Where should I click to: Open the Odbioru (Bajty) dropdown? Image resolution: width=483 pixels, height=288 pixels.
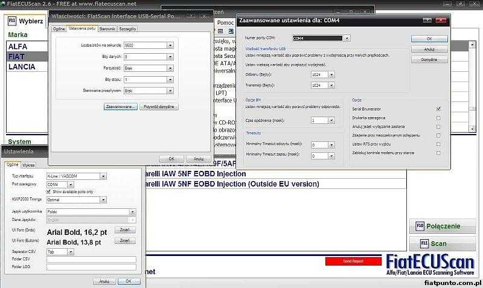331,74
